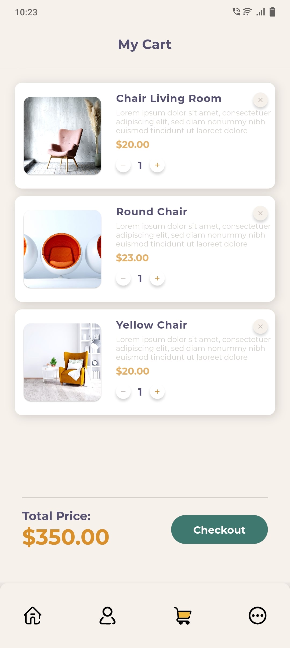Tap the Yellow Chair product photo

tap(62, 362)
